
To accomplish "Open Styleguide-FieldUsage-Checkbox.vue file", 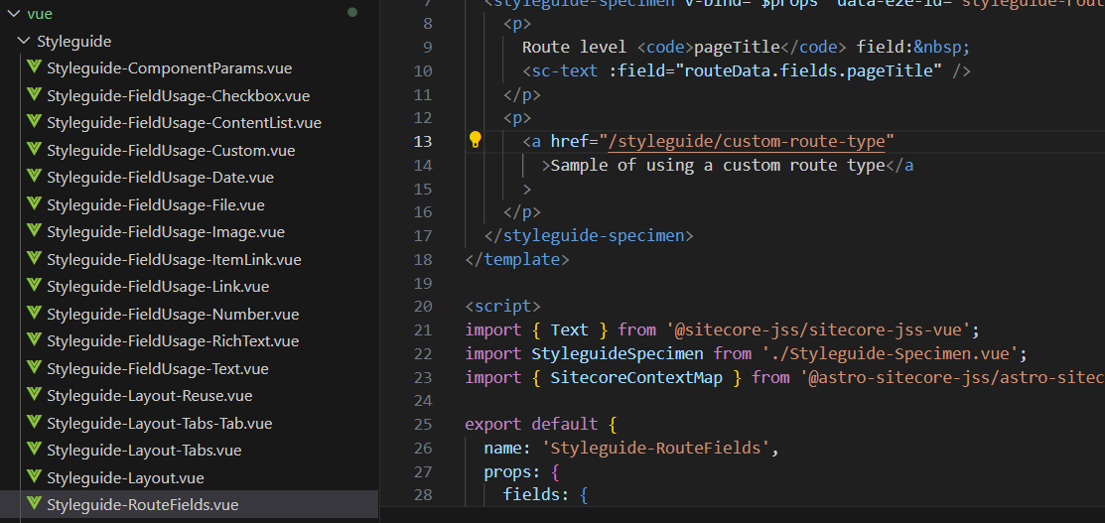I will click(x=178, y=96).
